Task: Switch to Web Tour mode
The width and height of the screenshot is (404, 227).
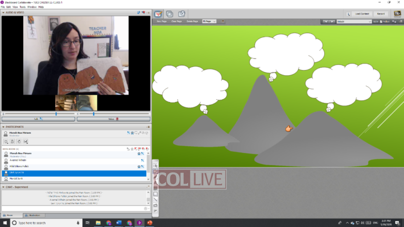Action: click(181, 14)
